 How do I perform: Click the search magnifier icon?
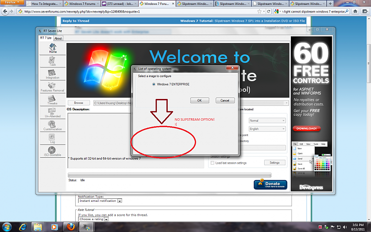pyautogui.click(x=347, y=11)
